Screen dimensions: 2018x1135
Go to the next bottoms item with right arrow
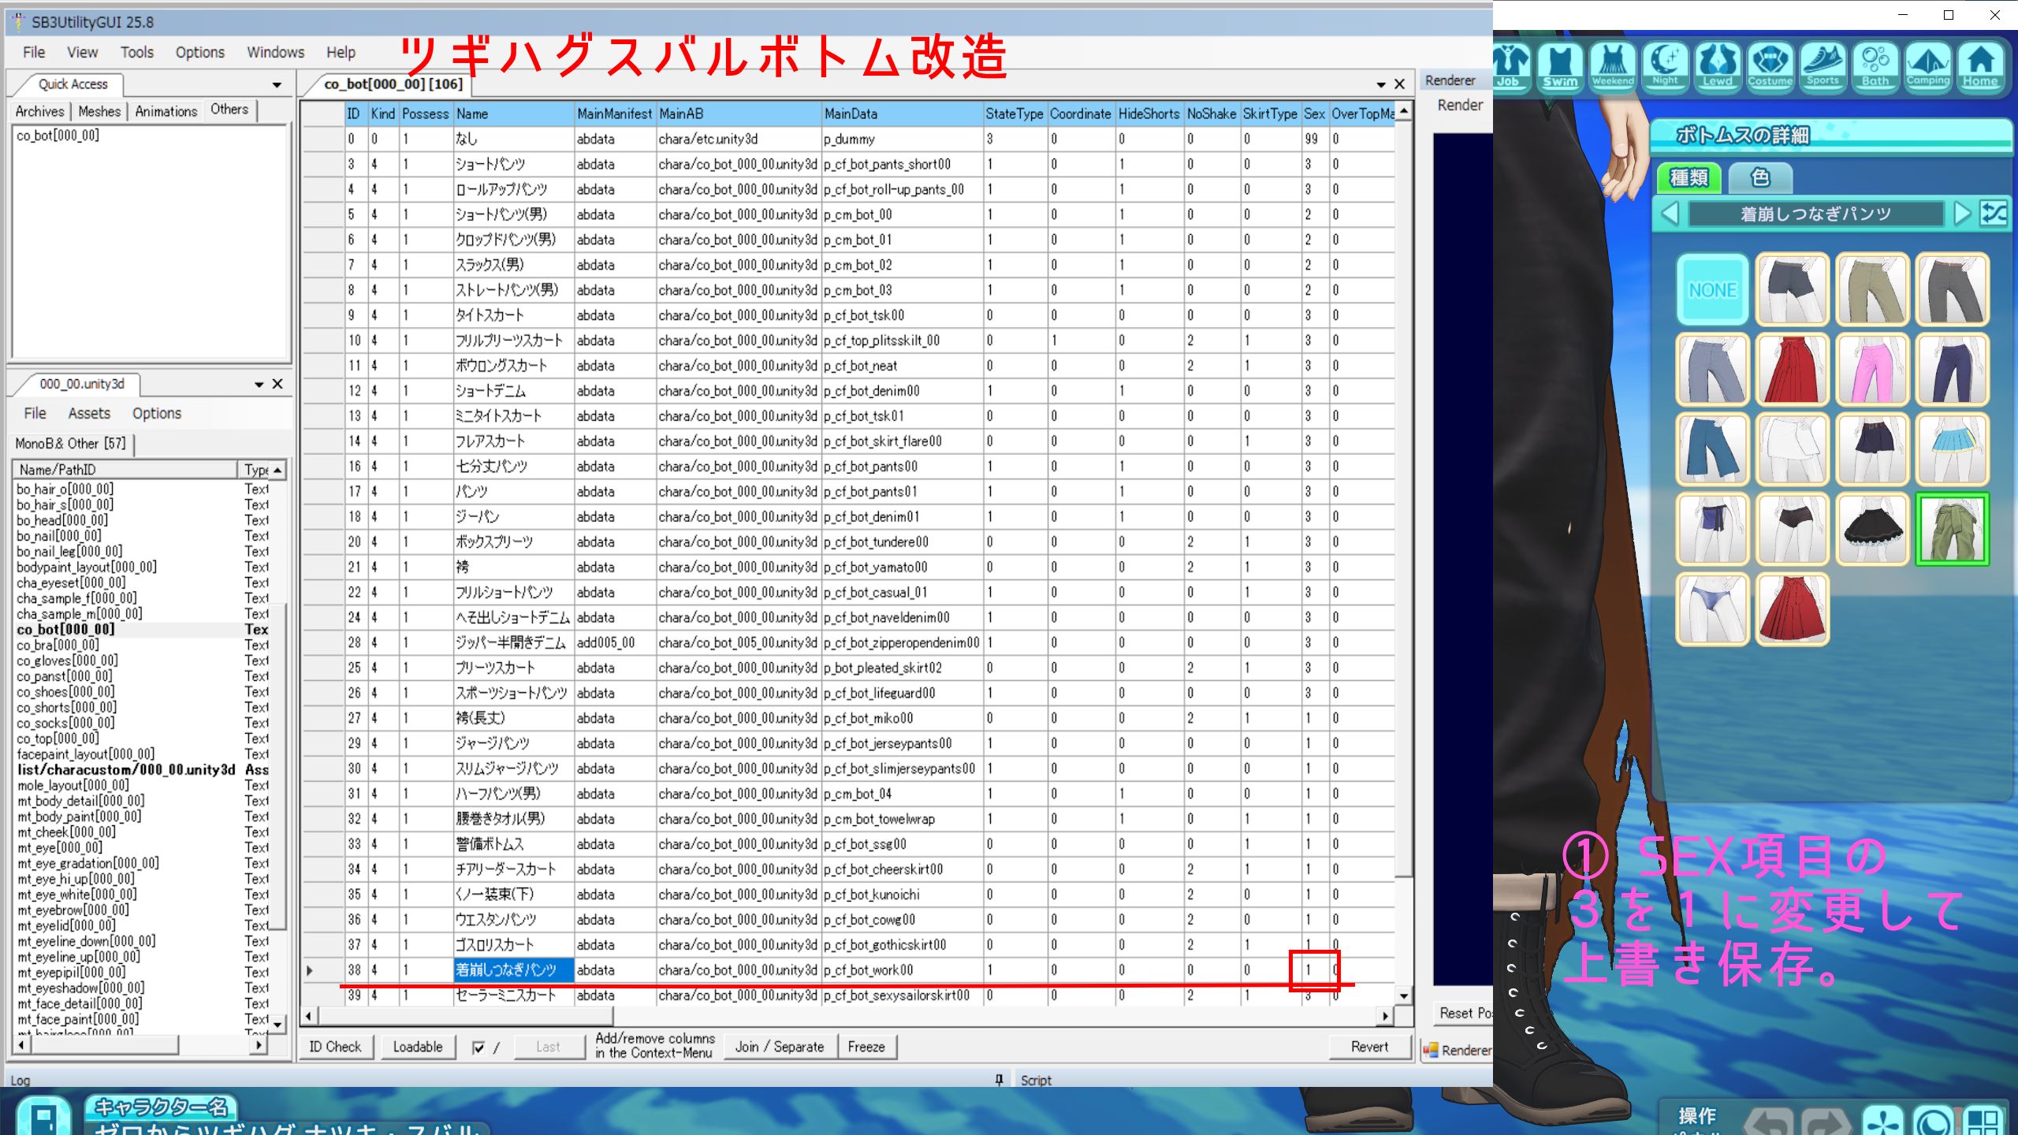(1961, 214)
